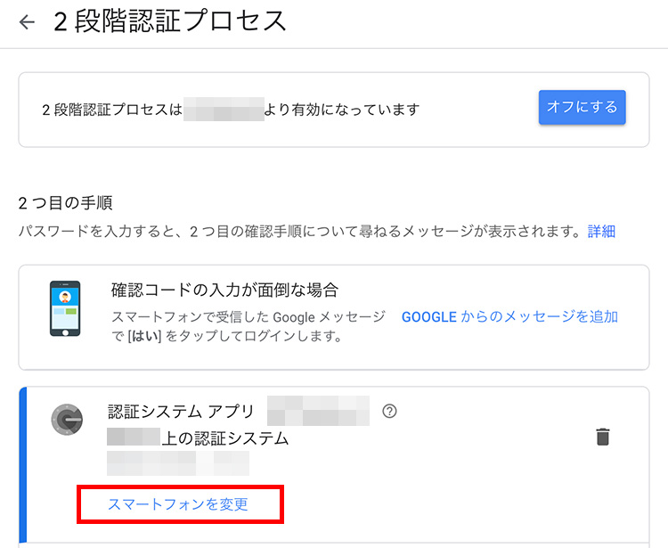Click the Google Authenticator app icon
Screen dimensions: 668x548
[x=67, y=420]
